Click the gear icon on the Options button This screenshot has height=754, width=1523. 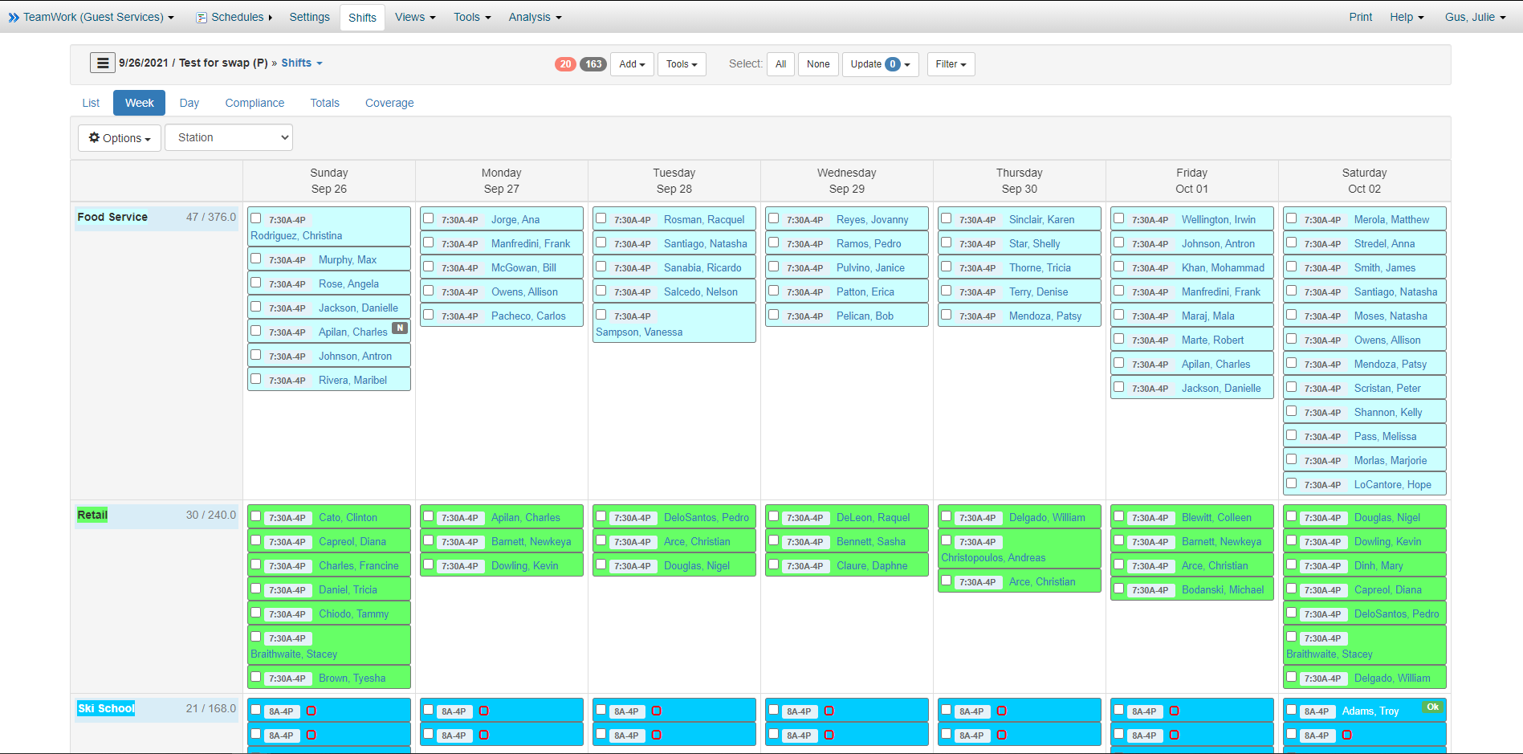point(94,137)
